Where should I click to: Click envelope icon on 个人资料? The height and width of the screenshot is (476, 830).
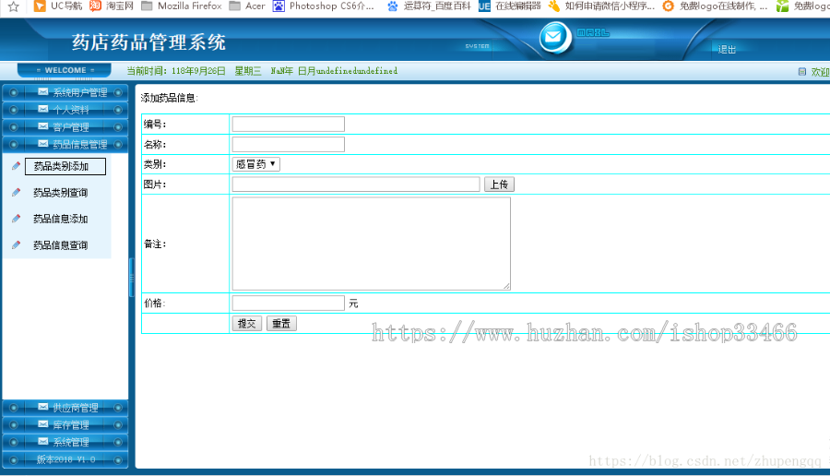[x=42, y=109]
